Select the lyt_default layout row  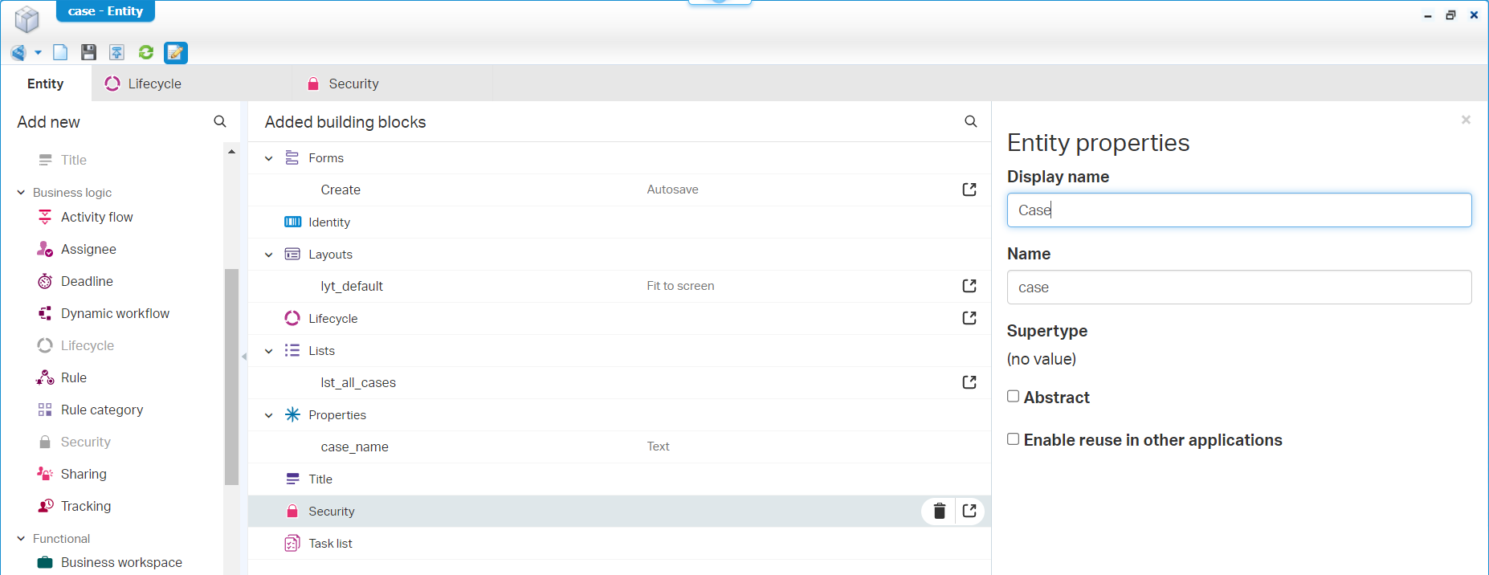pyautogui.click(x=619, y=287)
